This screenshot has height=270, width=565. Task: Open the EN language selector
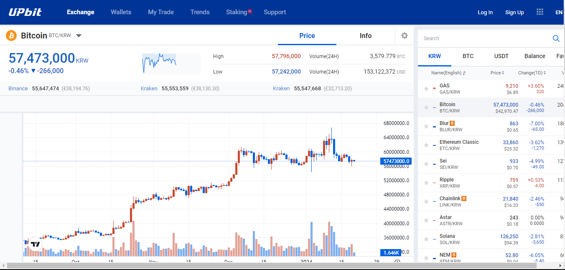[x=559, y=12]
